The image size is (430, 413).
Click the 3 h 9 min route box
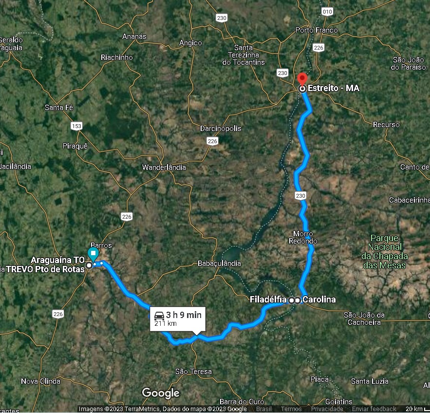(x=178, y=319)
